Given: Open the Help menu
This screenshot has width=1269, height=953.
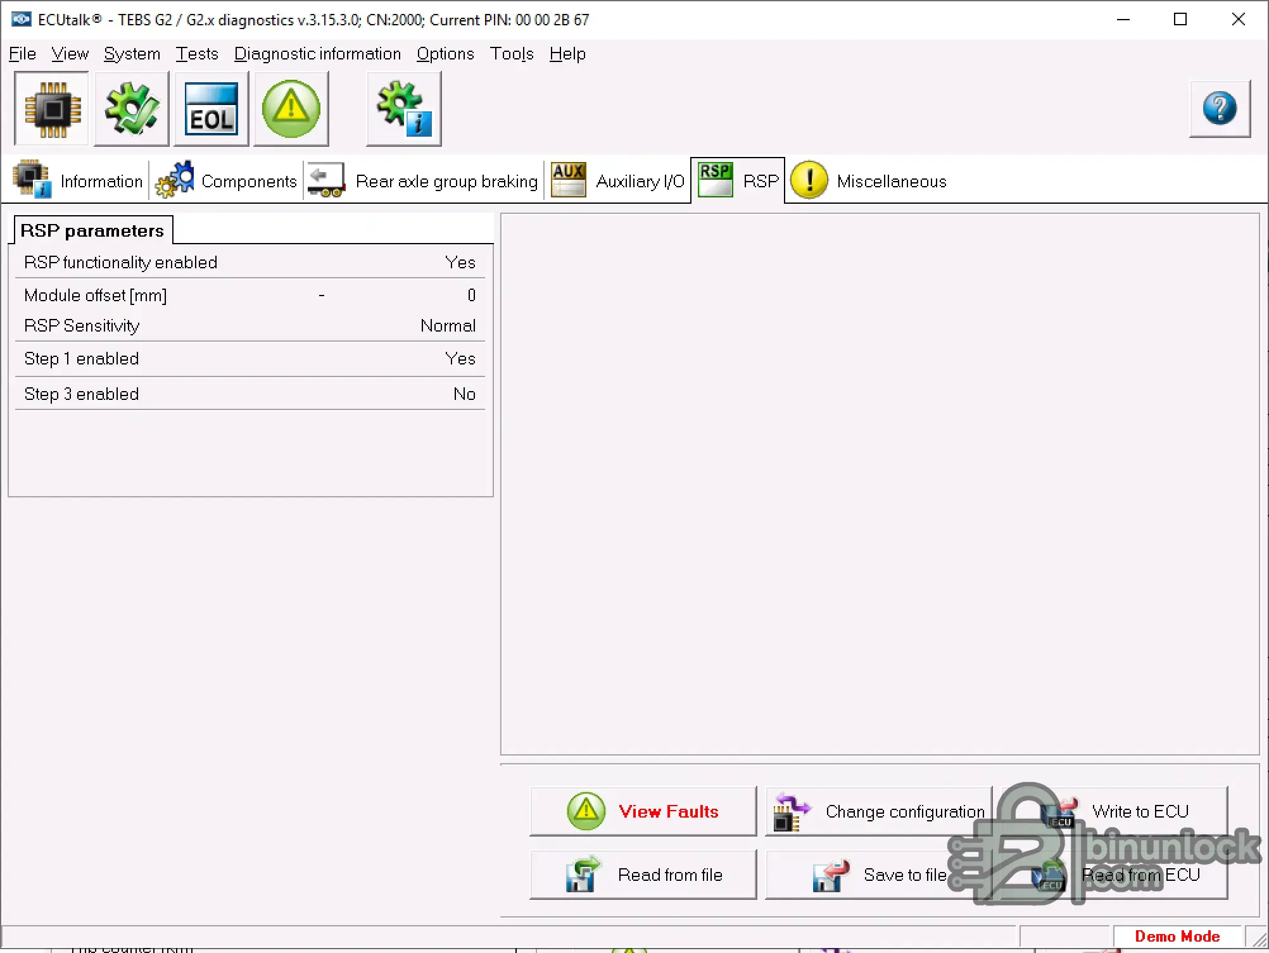Looking at the screenshot, I should [x=567, y=54].
